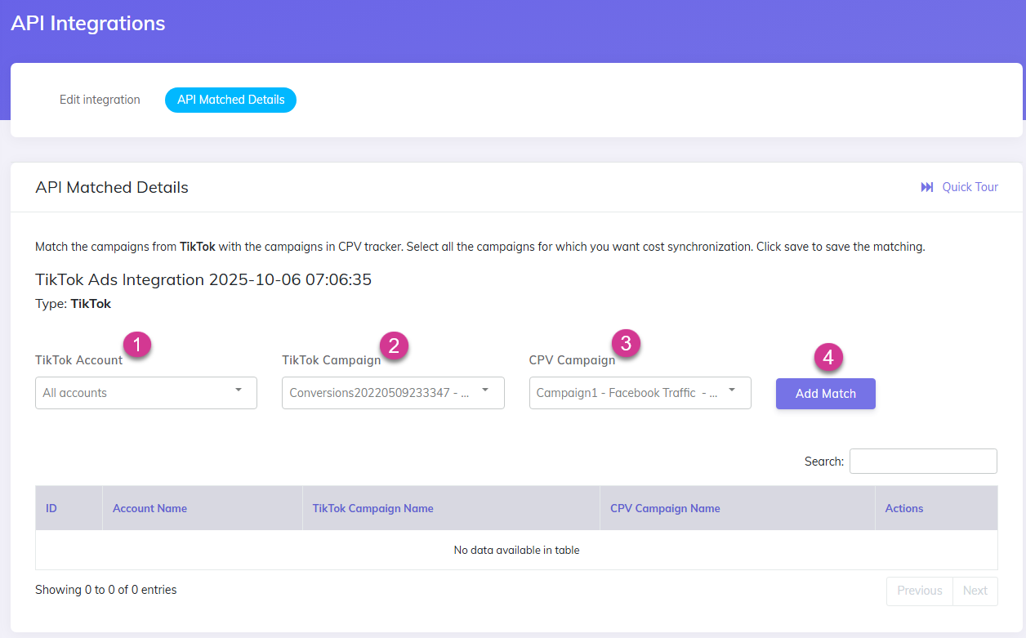Click the step 1 numbered badge
This screenshot has height=638, width=1026.
pyautogui.click(x=138, y=344)
